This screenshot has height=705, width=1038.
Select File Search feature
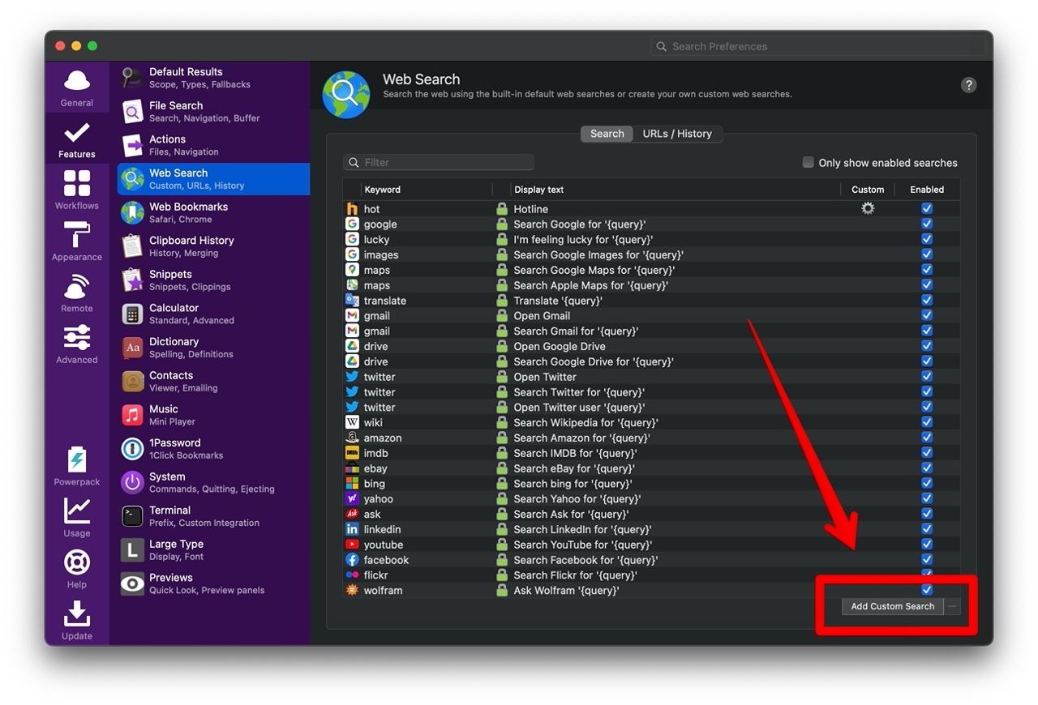(x=213, y=112)
